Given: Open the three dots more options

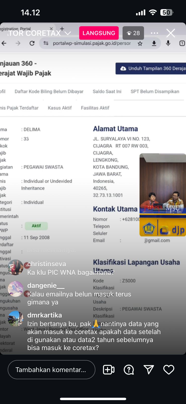Looking at the screenshot, I should (x=154, y=33).
